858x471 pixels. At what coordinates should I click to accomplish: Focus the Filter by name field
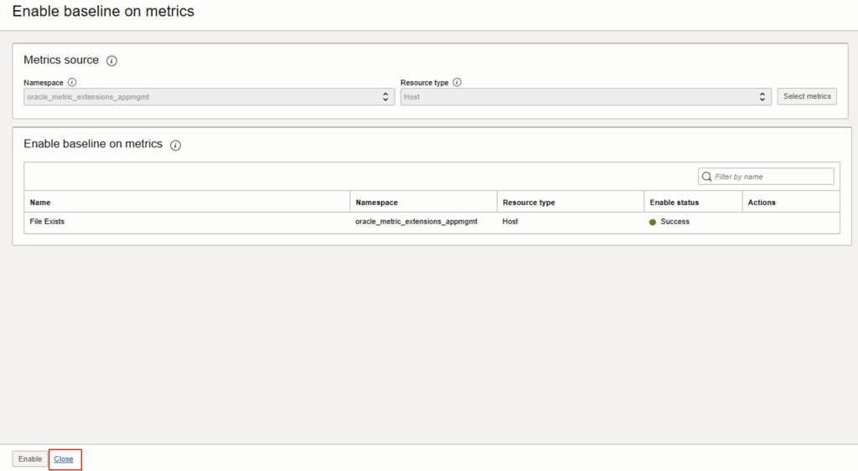click(x=771, y=177)
